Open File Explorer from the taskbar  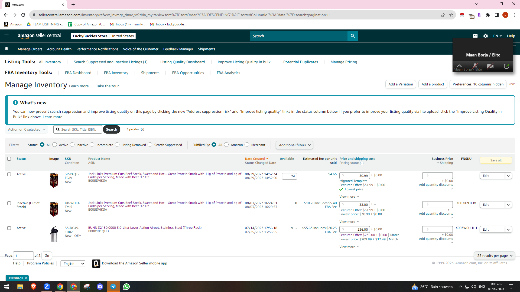tap(20, 287)
